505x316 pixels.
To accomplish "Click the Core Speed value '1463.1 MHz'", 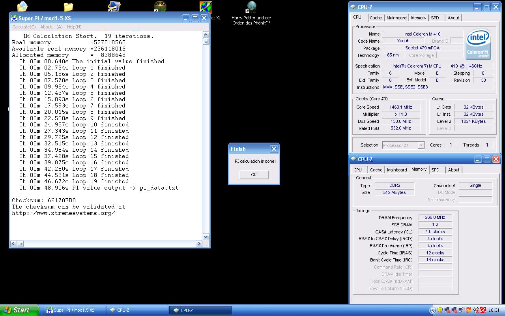I will [x=400, y=107].
